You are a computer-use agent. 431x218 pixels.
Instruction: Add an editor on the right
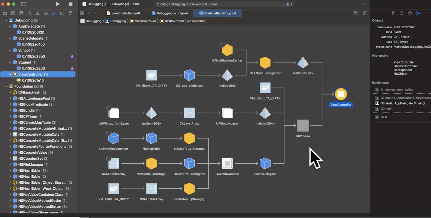365,13
